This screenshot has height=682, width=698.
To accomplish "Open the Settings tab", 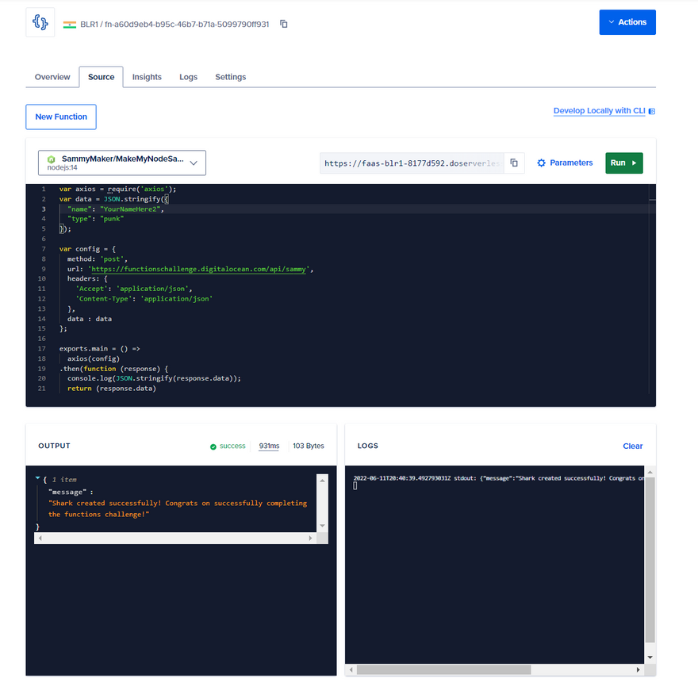I will click(x=231, y=77).
